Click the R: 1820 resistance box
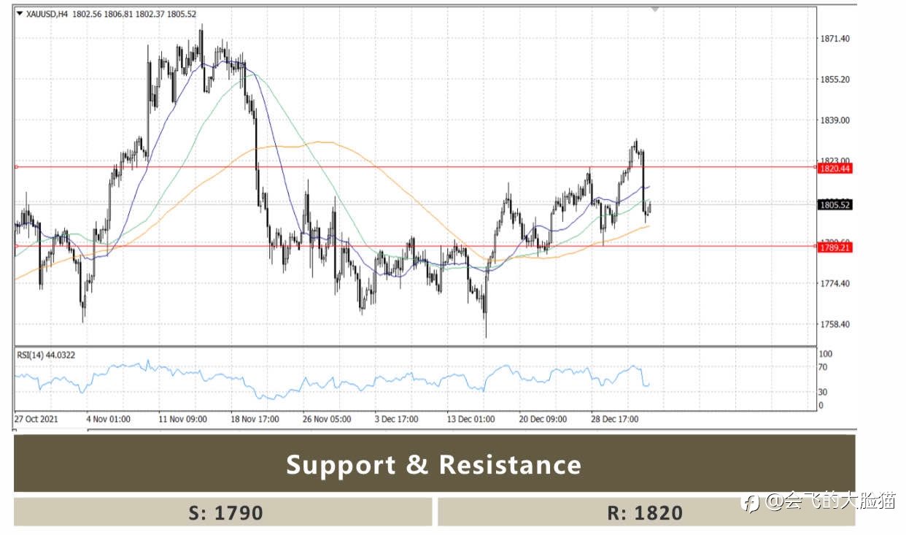906x535 pixels. coord(646,512)
